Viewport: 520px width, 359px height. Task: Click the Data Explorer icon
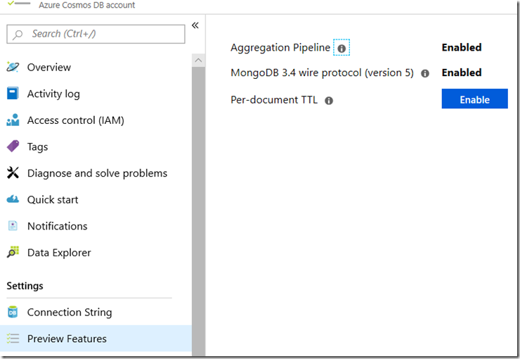(x=13, y=253)
